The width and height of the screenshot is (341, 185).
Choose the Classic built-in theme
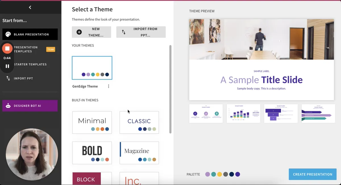click(139, 122)
